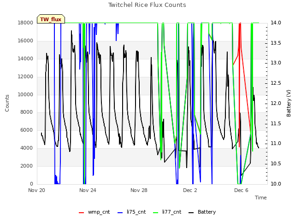Click the 2000 counts axis label
Screen dimensions: 295x221
(27, 166)
